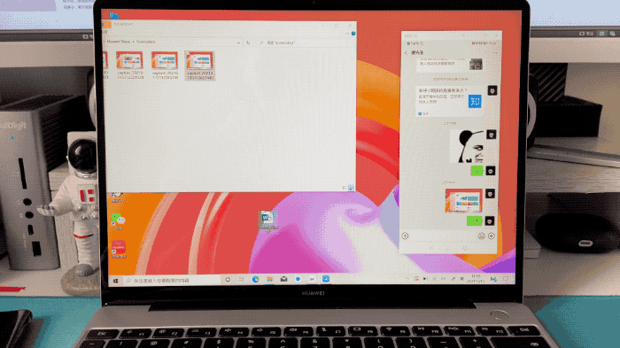The height and width of the screenshot is (348, 620).
Task: Open Cortana circle icon on taskbar
Action: point(228,280)
